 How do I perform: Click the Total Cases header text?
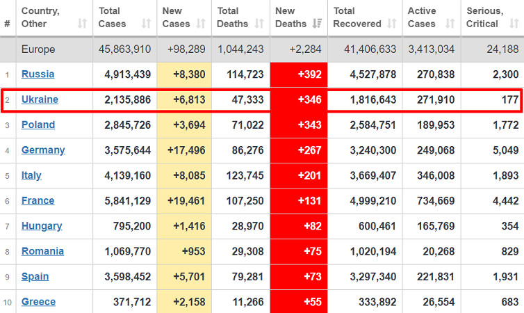pyautogui.click(x=113, y=17)
